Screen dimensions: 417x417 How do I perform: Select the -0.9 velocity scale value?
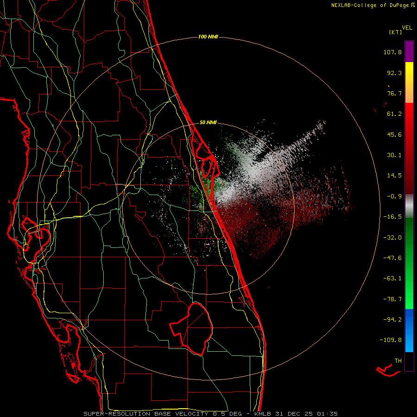pos(394,196)
